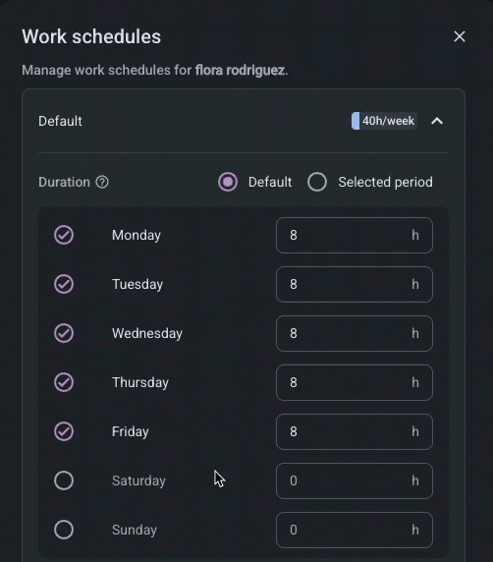Click the Wednesday hours input field

click(355, 333)
